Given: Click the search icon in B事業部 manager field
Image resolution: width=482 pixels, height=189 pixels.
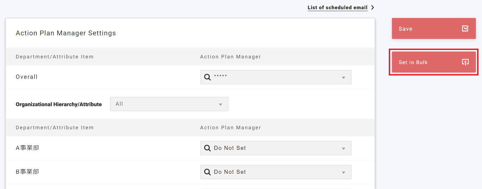Looking at the screenshot, I should (207, 172).
